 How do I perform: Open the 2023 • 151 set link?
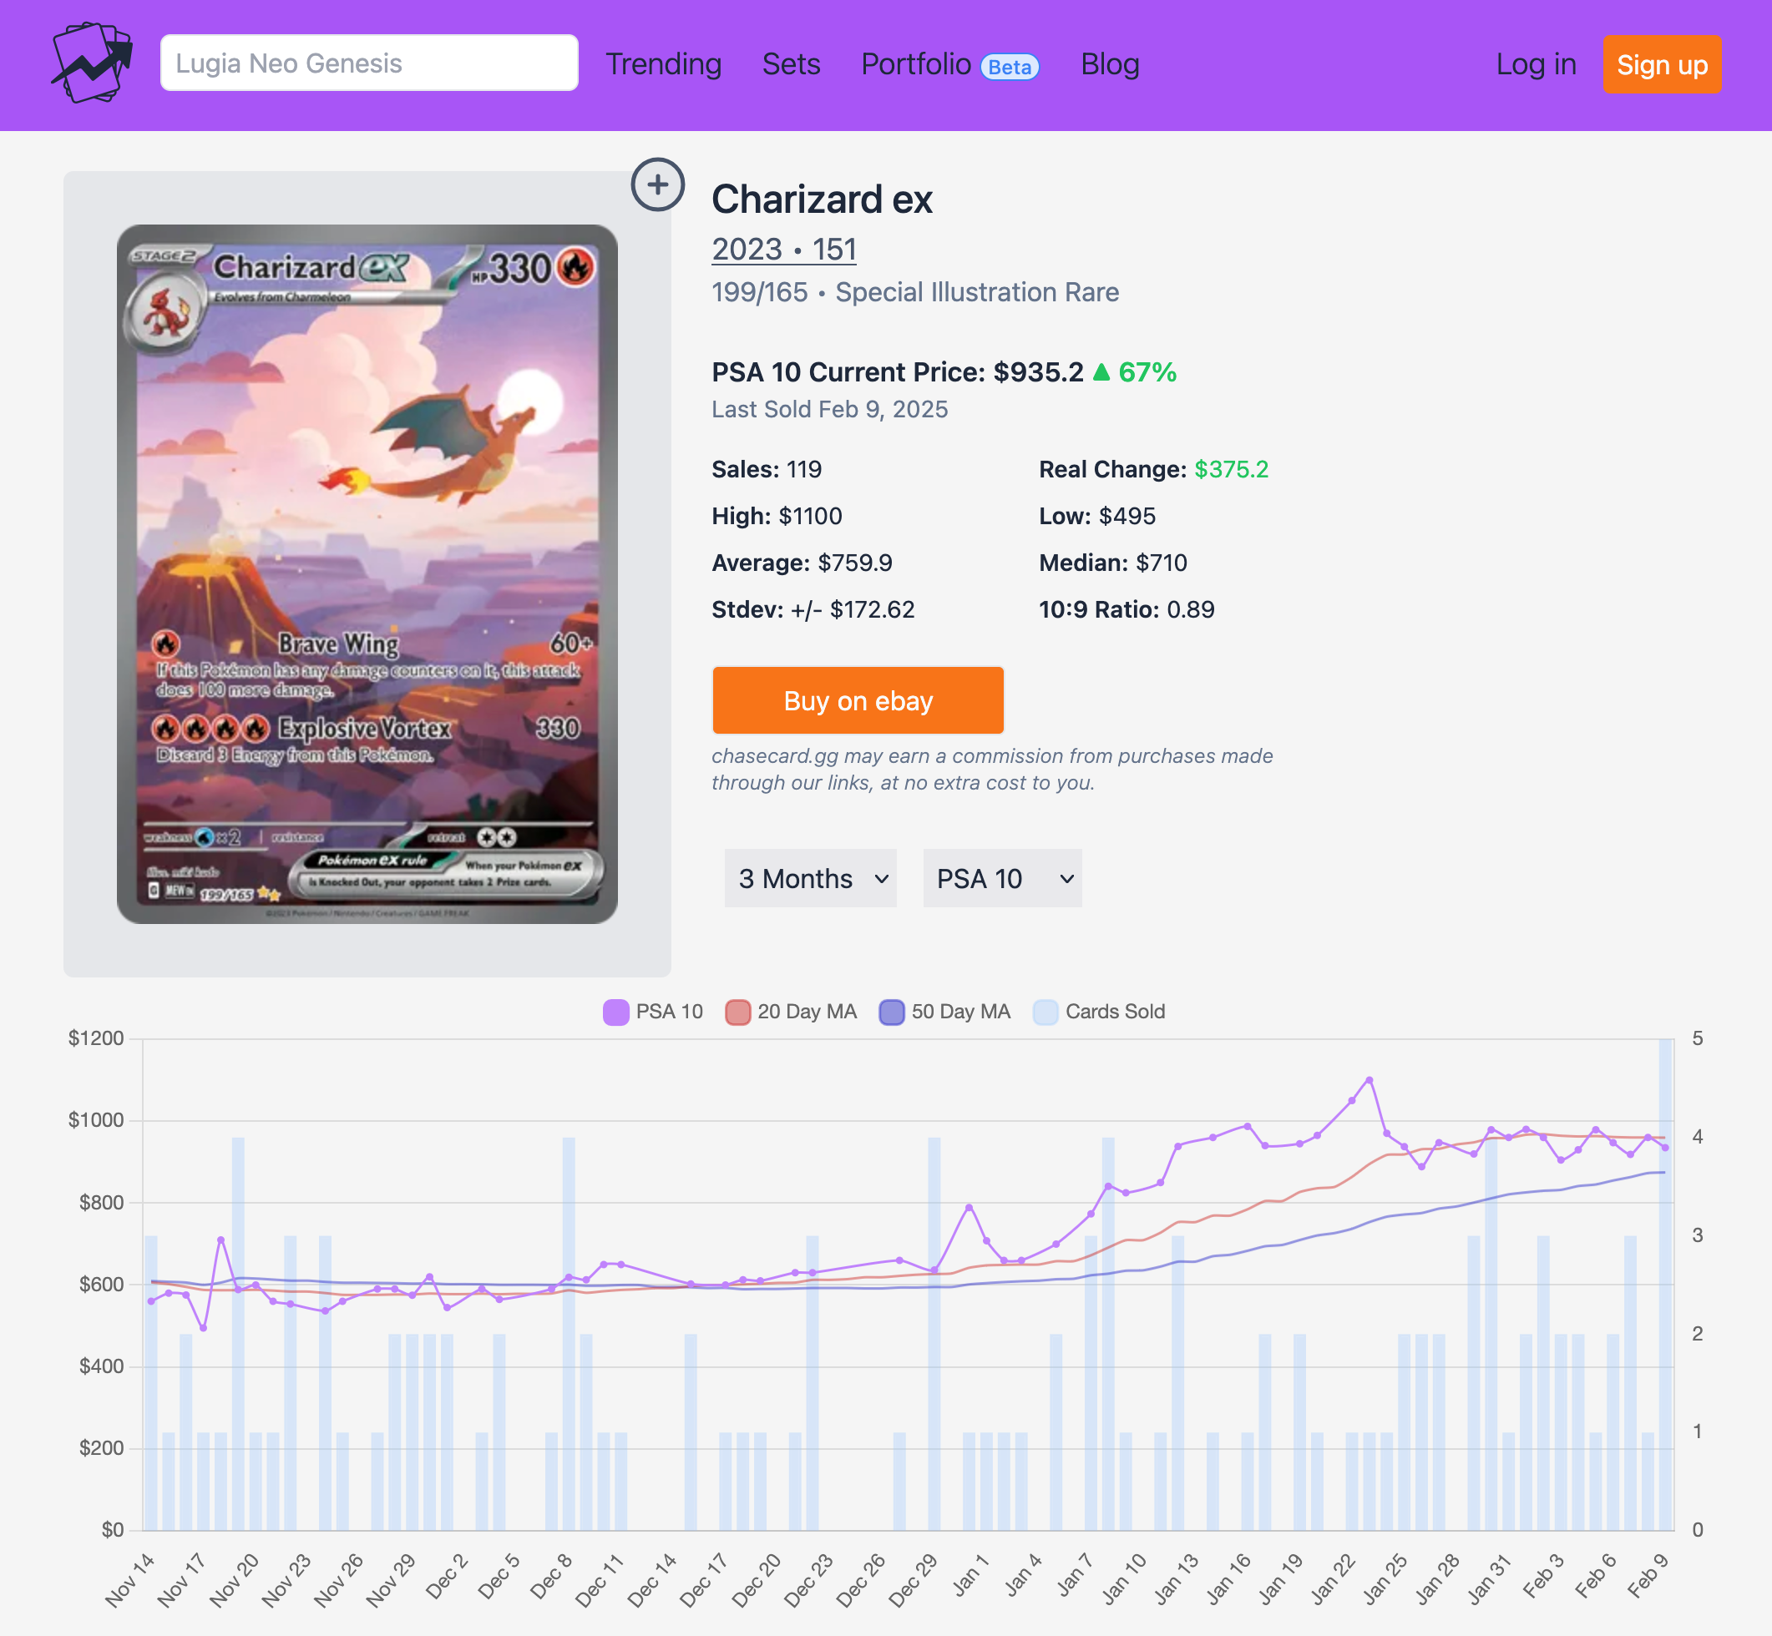[x=784, y=250]
